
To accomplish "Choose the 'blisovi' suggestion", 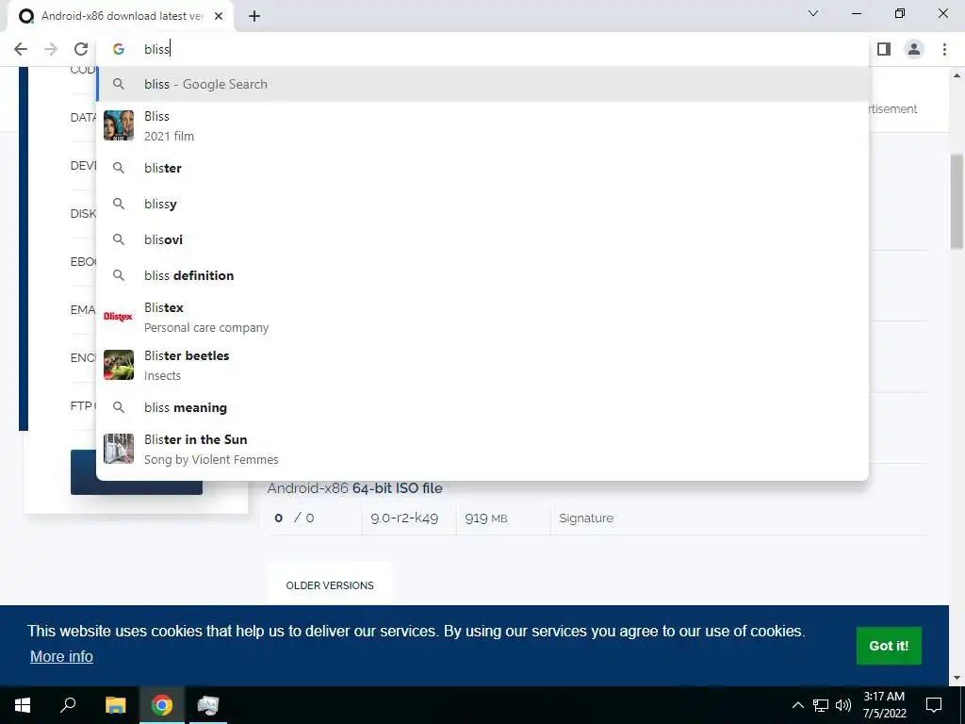I will click(482, 239).
